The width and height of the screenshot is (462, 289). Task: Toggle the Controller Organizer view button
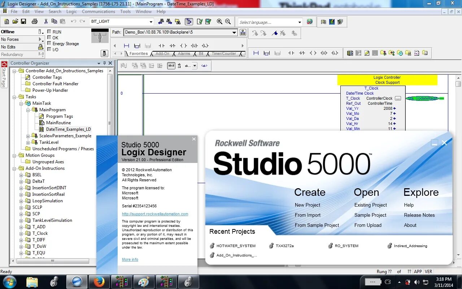[x=189, y=22]
